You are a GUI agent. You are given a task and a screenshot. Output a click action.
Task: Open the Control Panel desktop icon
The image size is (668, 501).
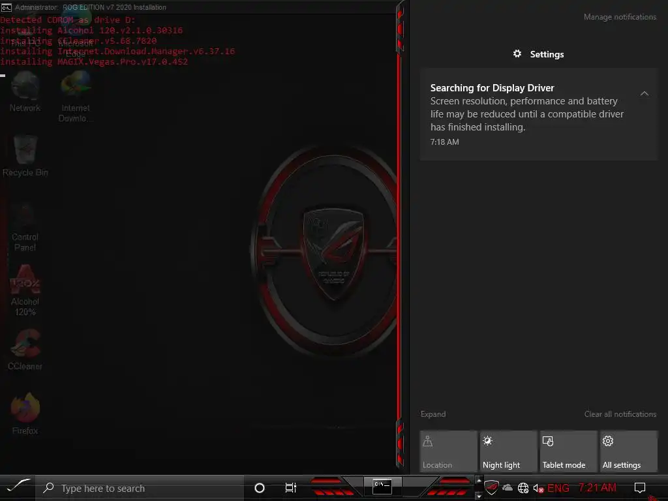[25, 226]
